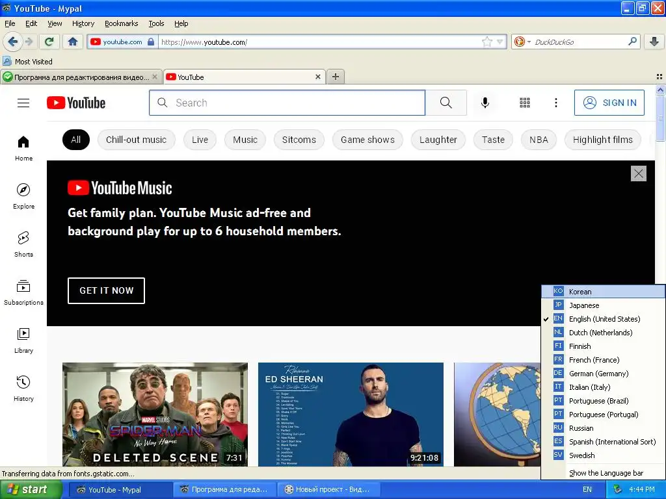Open the three-dot settings menu
Screen dimensions: 666x499
pos(555,103)
